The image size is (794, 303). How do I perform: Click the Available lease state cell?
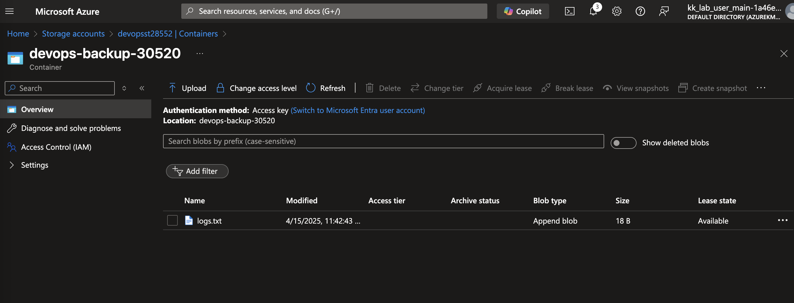713,221
